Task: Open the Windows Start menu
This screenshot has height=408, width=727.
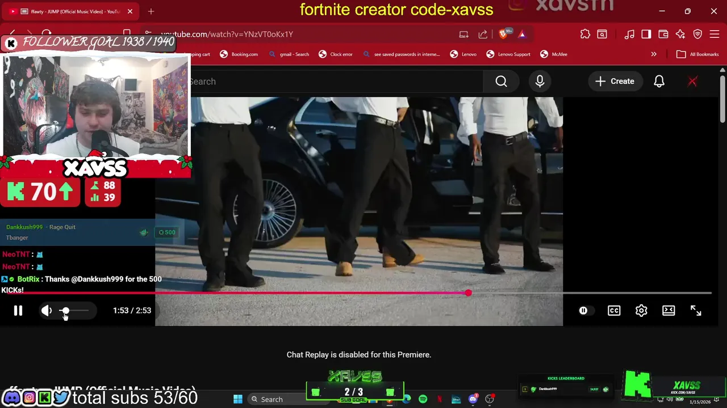Action: pos(238,399)
